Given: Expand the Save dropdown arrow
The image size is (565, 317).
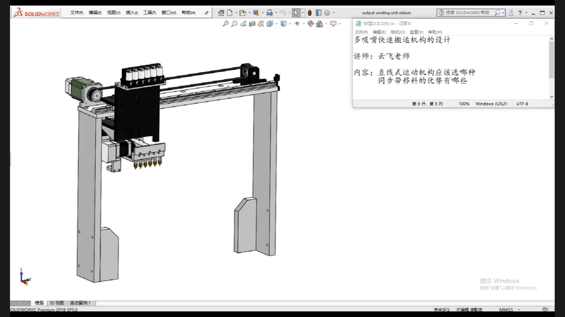Looking at the screenshot, I should click(263, 13).
